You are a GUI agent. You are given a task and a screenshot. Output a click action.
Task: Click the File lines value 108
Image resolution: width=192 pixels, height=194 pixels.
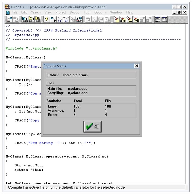(108, 106)
